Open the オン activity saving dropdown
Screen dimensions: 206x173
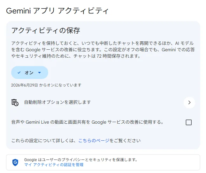click(30, 73)
